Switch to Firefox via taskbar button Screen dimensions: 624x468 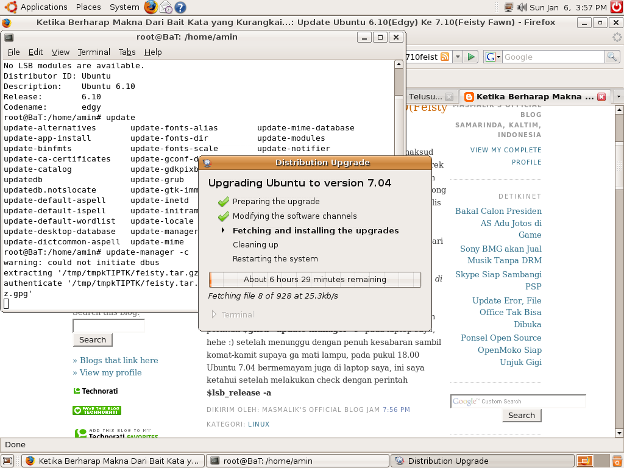(113, 461)
